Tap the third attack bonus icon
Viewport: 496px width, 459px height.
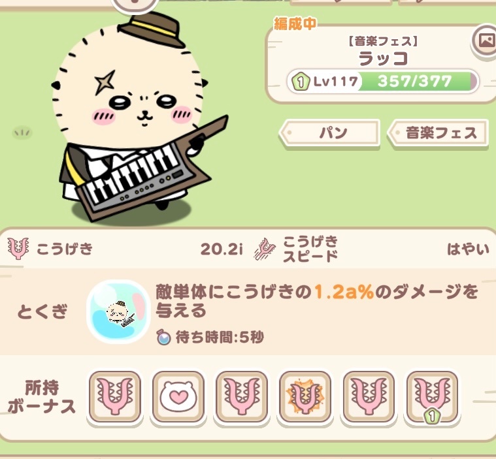(x=242, y=397)
